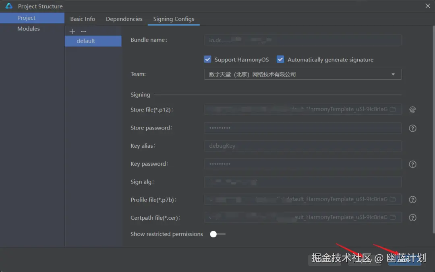Toggle Show restricted permissions switch
This screenshot has width=435, height=272.
pos(217,234)
